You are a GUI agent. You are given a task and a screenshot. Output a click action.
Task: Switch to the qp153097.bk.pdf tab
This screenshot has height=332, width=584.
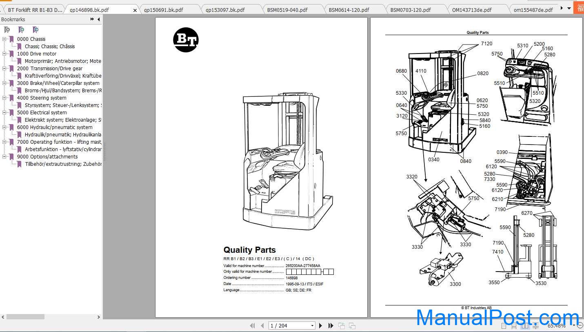point(225,10)
